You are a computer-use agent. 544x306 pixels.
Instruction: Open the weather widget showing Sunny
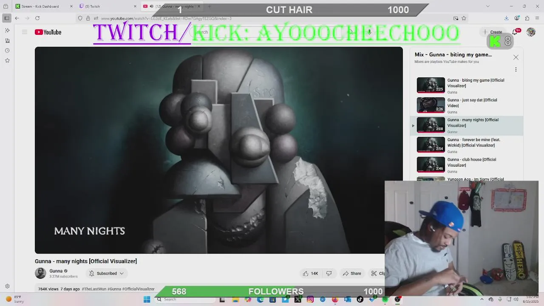click(14, 299)
